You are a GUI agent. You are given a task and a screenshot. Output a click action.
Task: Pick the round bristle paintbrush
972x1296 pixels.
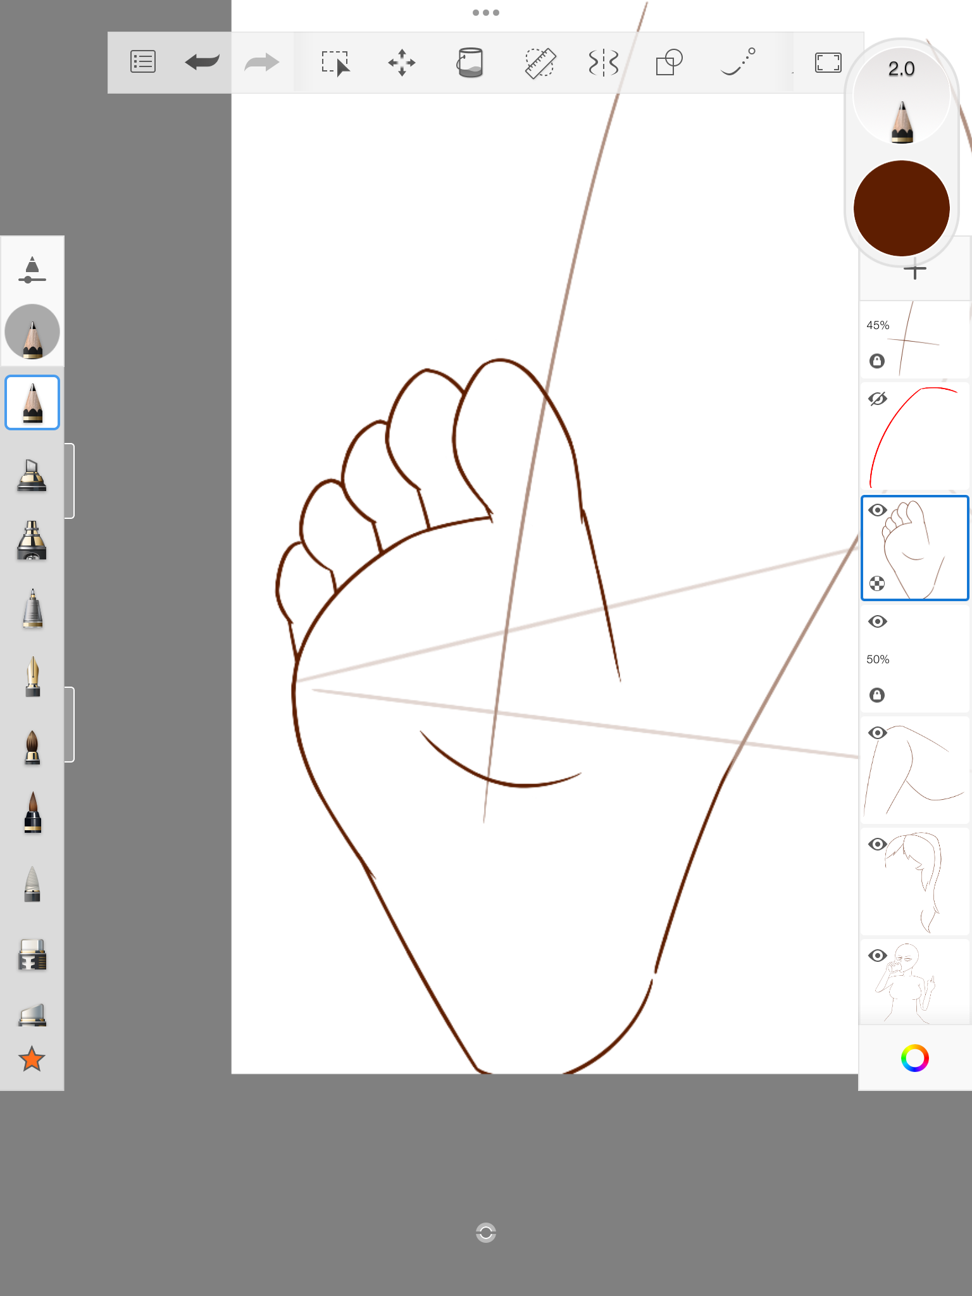point(32,747)
